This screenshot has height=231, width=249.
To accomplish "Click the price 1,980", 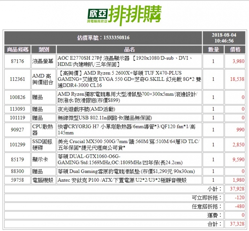I will tap(238, 180).
